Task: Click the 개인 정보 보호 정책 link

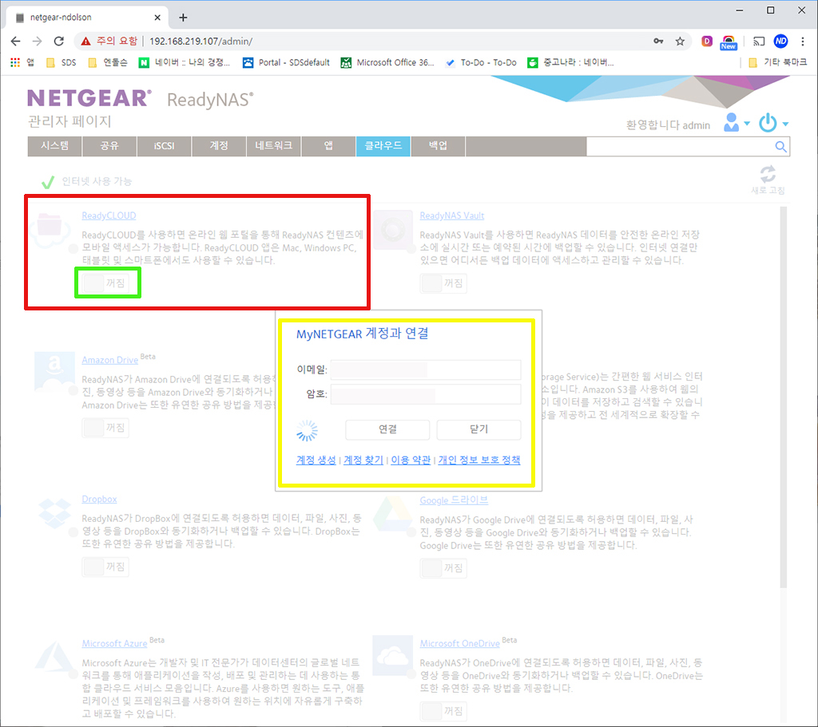Action: click(x=479, y=460)
